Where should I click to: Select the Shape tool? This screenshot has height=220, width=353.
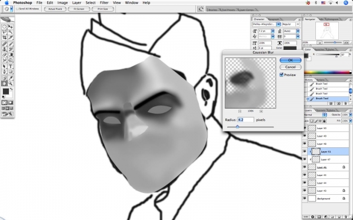click(x=11, y=72)
